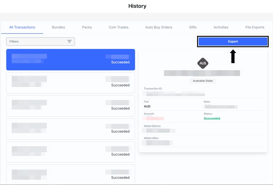Image resolution: width=273 pixels, height=185 pixels.
Task: Switch to the All Transactions tab
Action: (22, 27)
